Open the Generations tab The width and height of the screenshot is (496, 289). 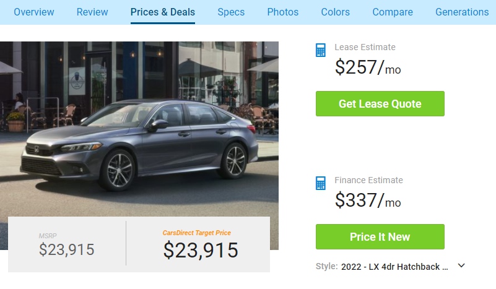pyautogui.click(x=462, y=12)
